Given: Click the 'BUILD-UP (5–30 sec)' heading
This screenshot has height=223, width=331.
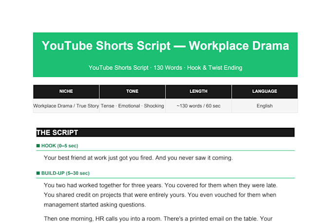Looking at the screenshot, I should coord(65,173).
